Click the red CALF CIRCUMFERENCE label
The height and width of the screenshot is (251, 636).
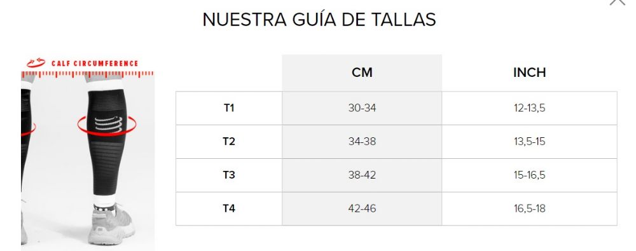tap(95, 64)
